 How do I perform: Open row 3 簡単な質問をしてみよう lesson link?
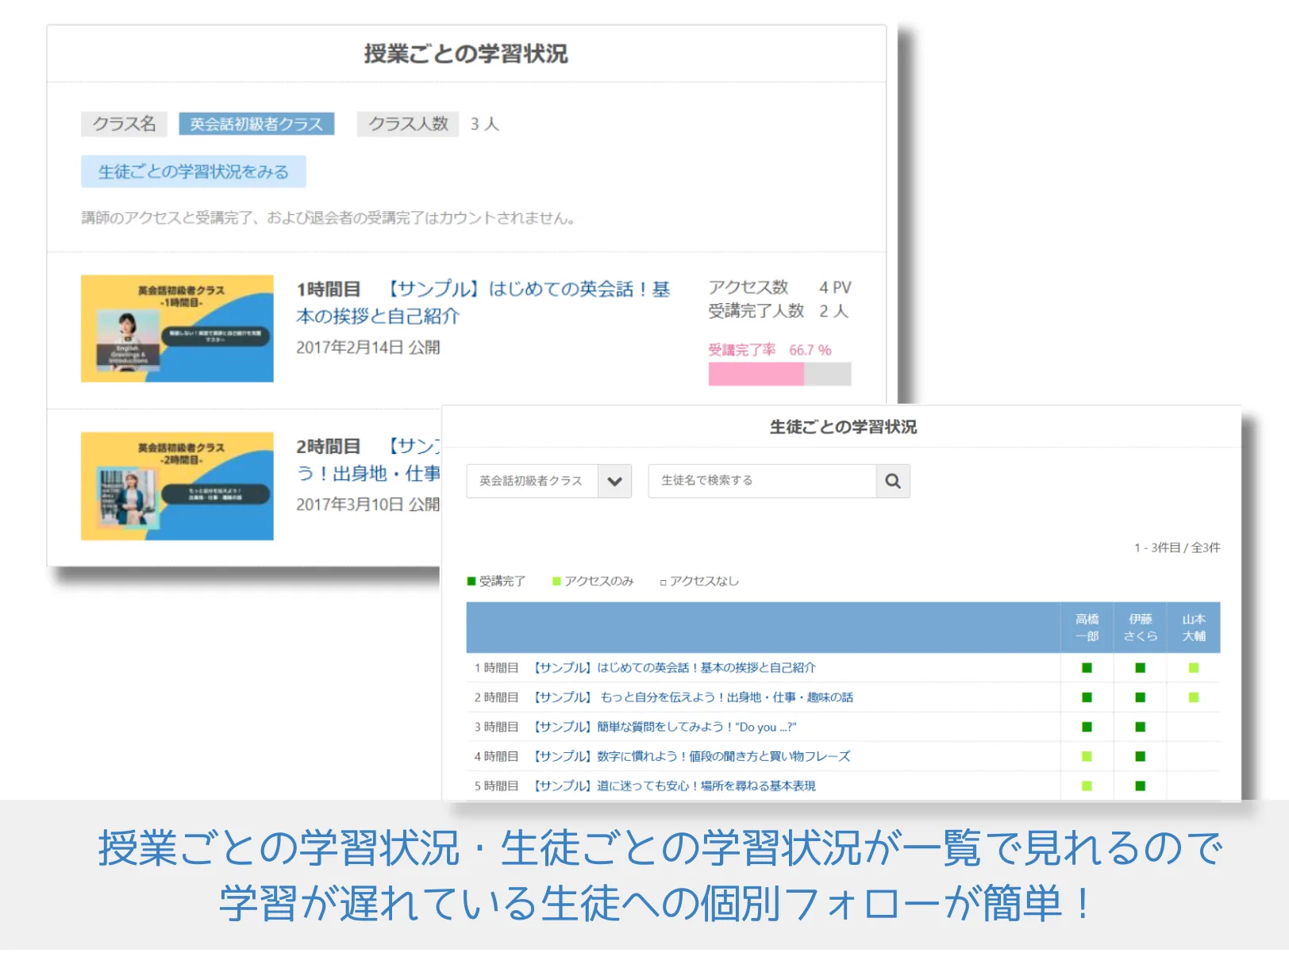click(x=664, y=727)
